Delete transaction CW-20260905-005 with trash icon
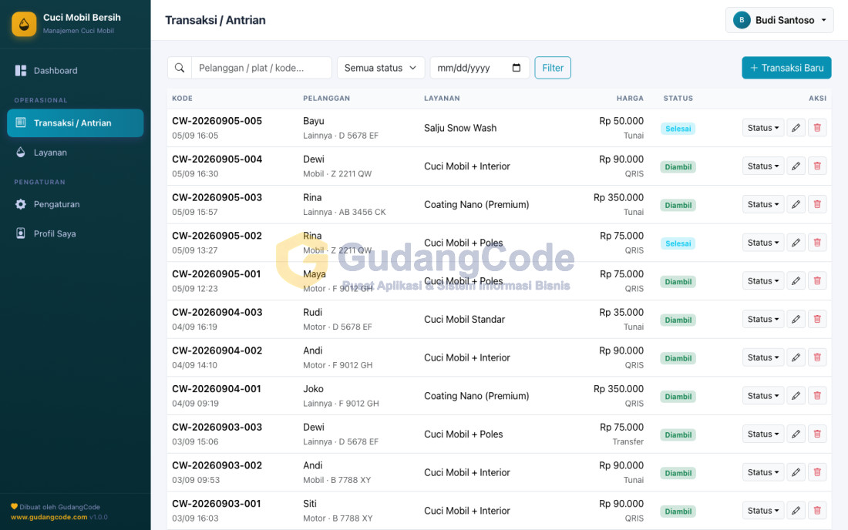Screen dimensions: 848x530 coord(817,128)
